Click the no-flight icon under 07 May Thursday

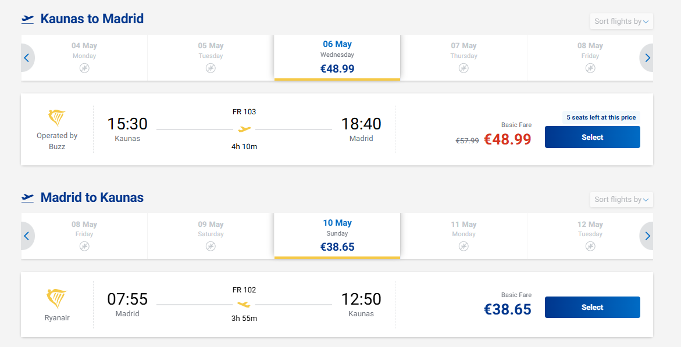coord(463,68)
